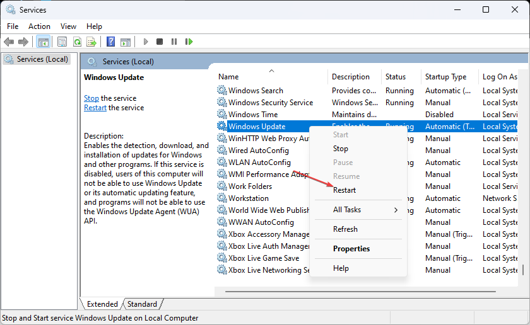The image size is (530, 325).
Task: Switch to the Standard tab
Action: click(x=142, y=304)
